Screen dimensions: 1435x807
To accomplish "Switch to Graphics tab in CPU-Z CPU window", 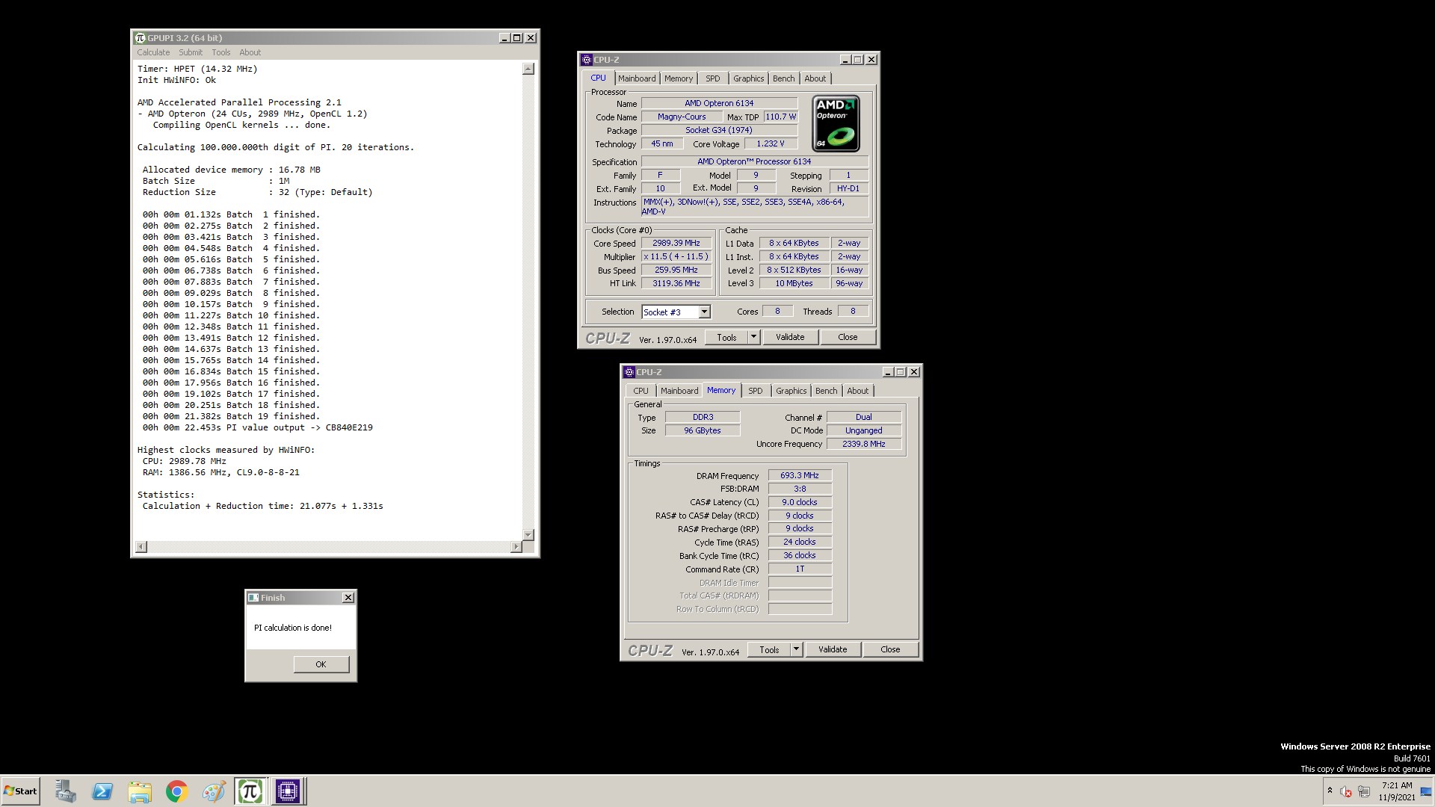I will (748, 78).
